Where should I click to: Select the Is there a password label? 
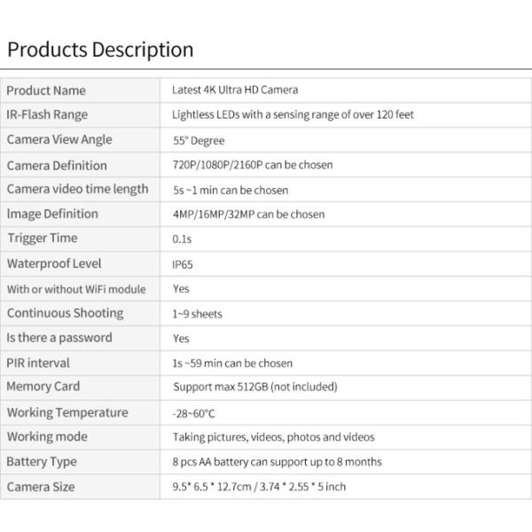coord(59,338)
